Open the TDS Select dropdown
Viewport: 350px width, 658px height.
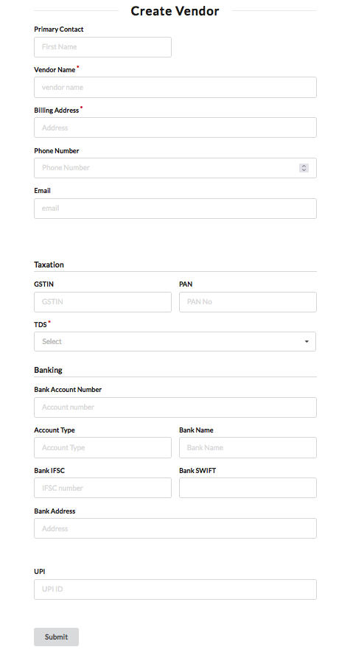pos(175,342)
